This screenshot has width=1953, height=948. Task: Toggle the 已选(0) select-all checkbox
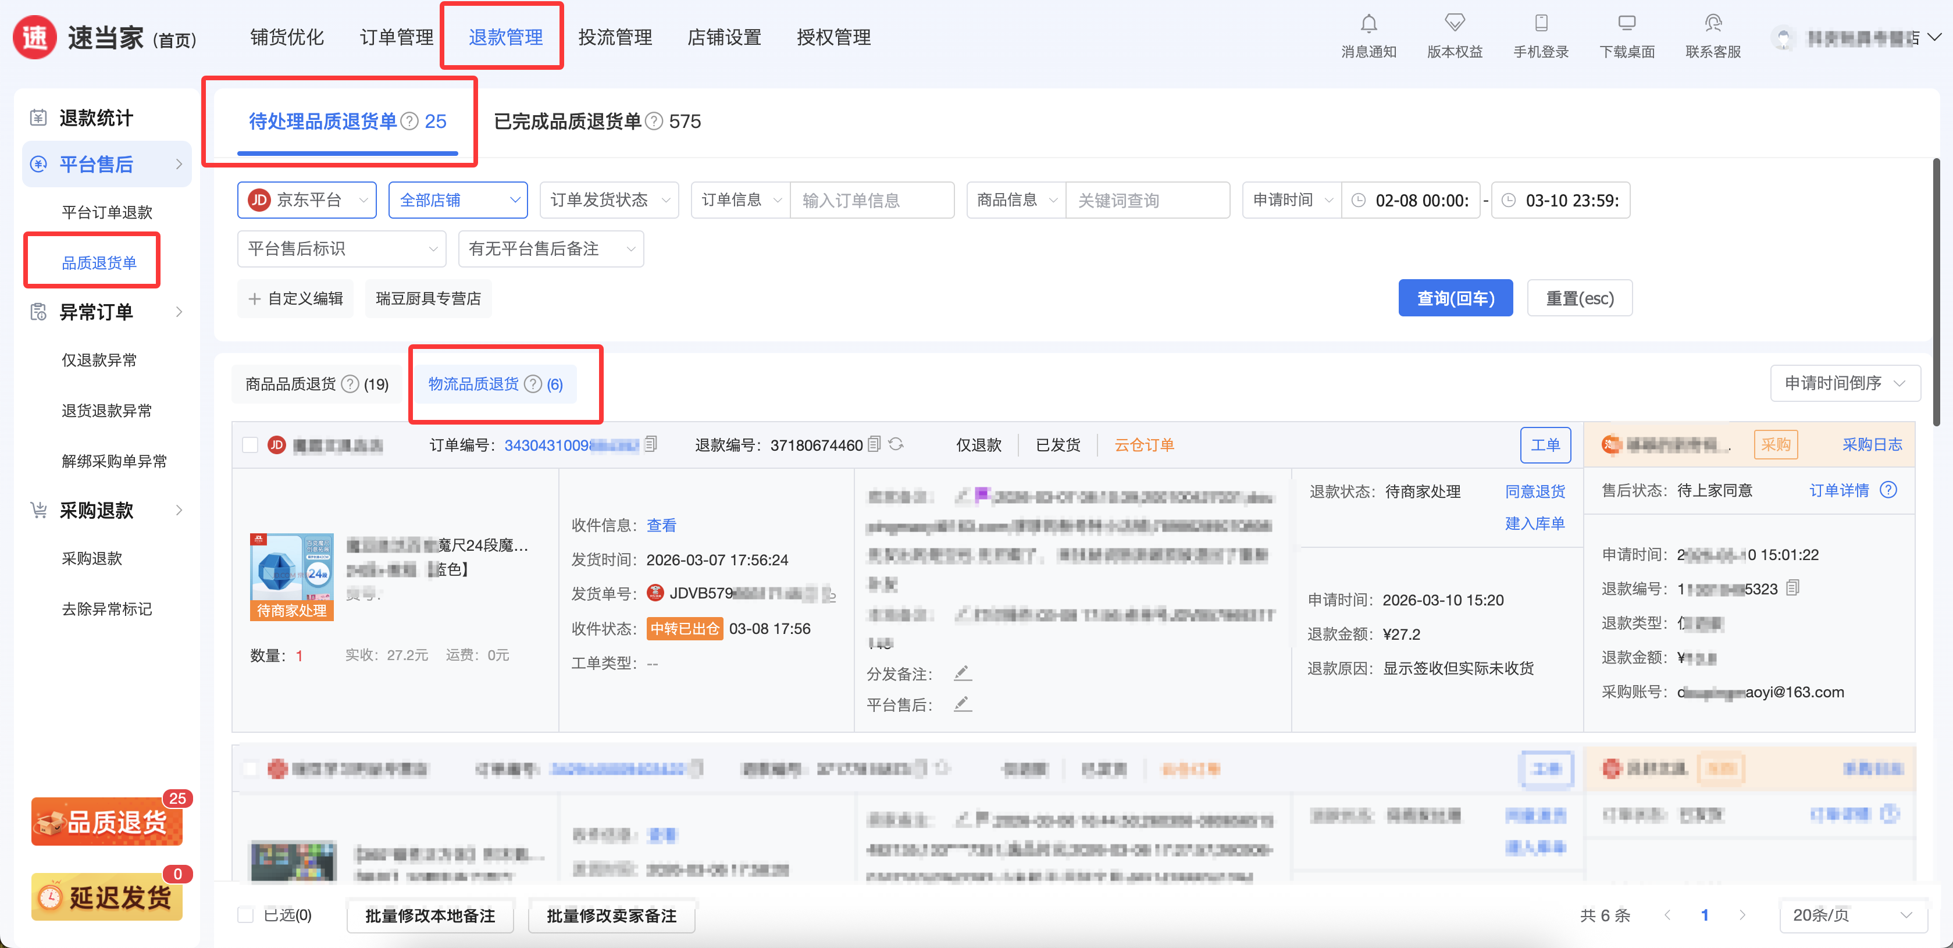coord(245,915)
